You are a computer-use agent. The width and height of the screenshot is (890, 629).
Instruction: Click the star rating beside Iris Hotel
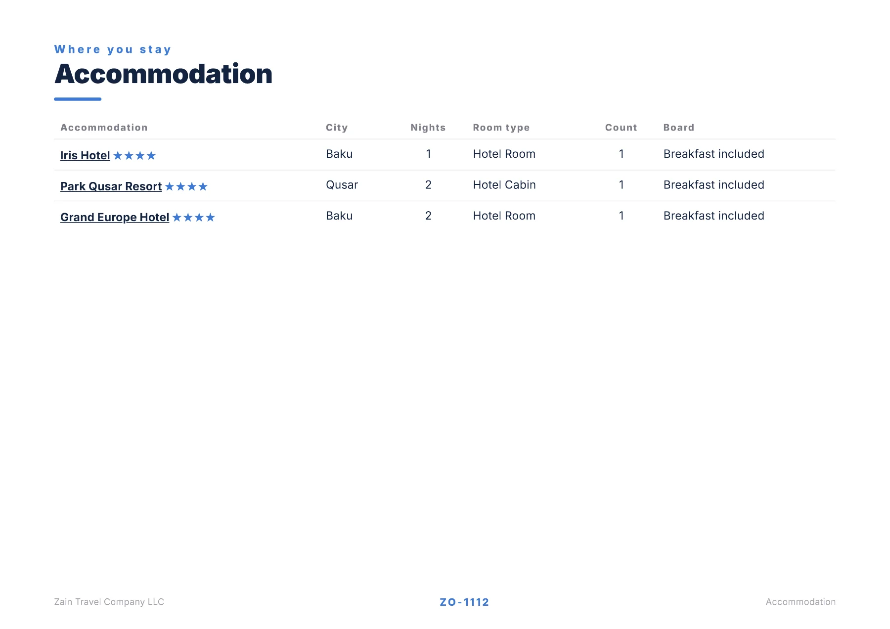click(x=134, y=156)
